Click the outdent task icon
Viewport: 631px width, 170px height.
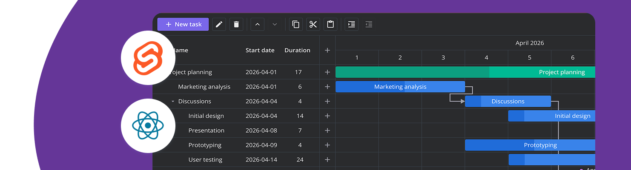[x=369, y=24]
